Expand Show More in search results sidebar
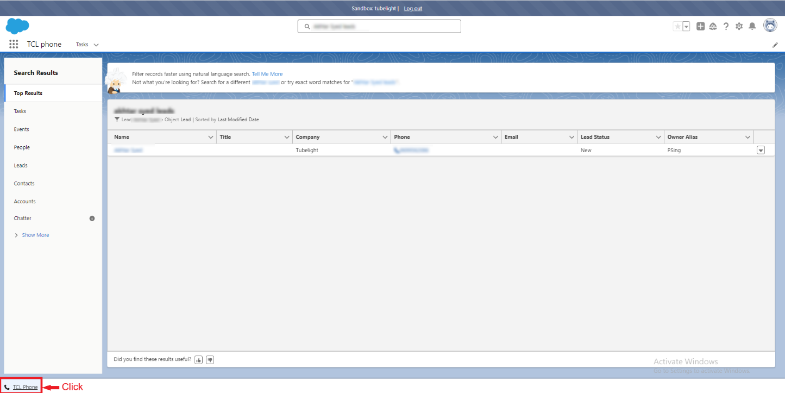 tap(35, 235)
